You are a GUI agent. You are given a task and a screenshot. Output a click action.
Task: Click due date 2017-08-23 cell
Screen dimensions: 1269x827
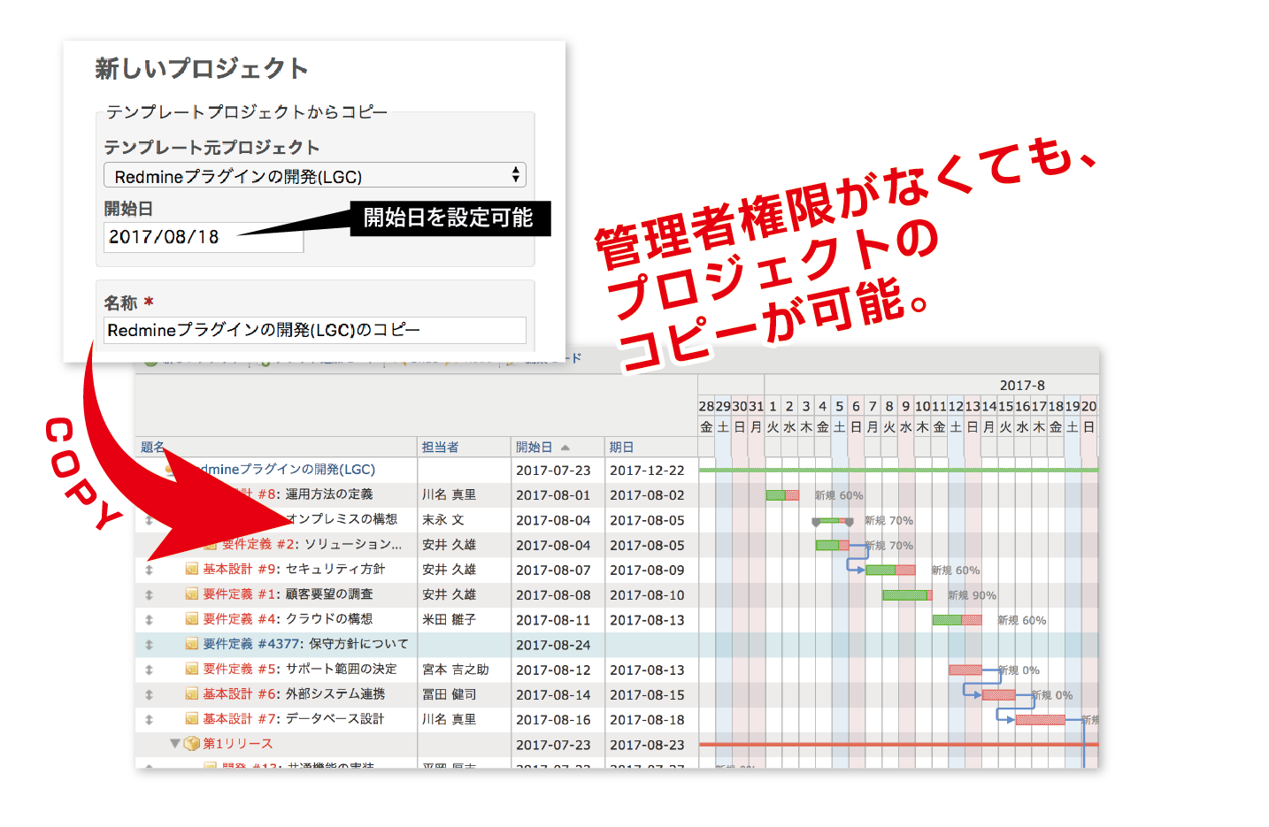647,745
